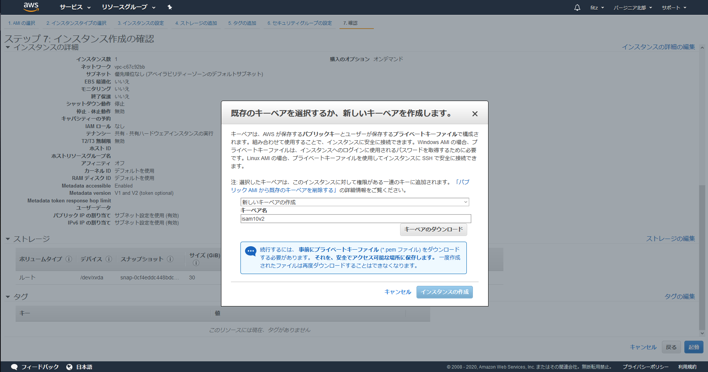Click the info icon beside スナップショット
708x372 pixels.
coord(170,259)
